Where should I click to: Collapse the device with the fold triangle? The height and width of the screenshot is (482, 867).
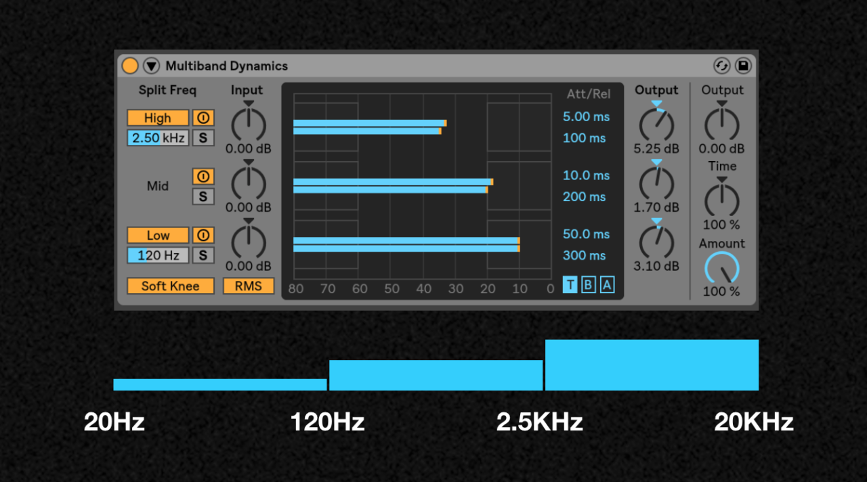tap(151, 66)
